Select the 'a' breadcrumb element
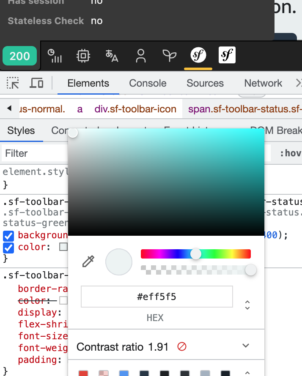The width and height of the screenshot is (302, 376). (x=80, y=109)
